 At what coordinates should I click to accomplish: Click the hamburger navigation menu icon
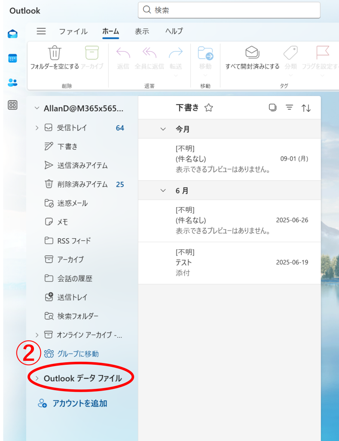point(41,31)
